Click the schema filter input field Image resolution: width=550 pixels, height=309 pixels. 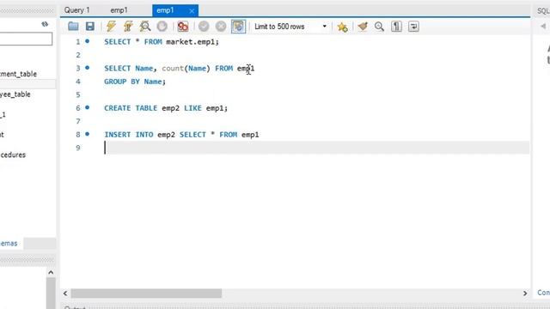click(26, 39)
